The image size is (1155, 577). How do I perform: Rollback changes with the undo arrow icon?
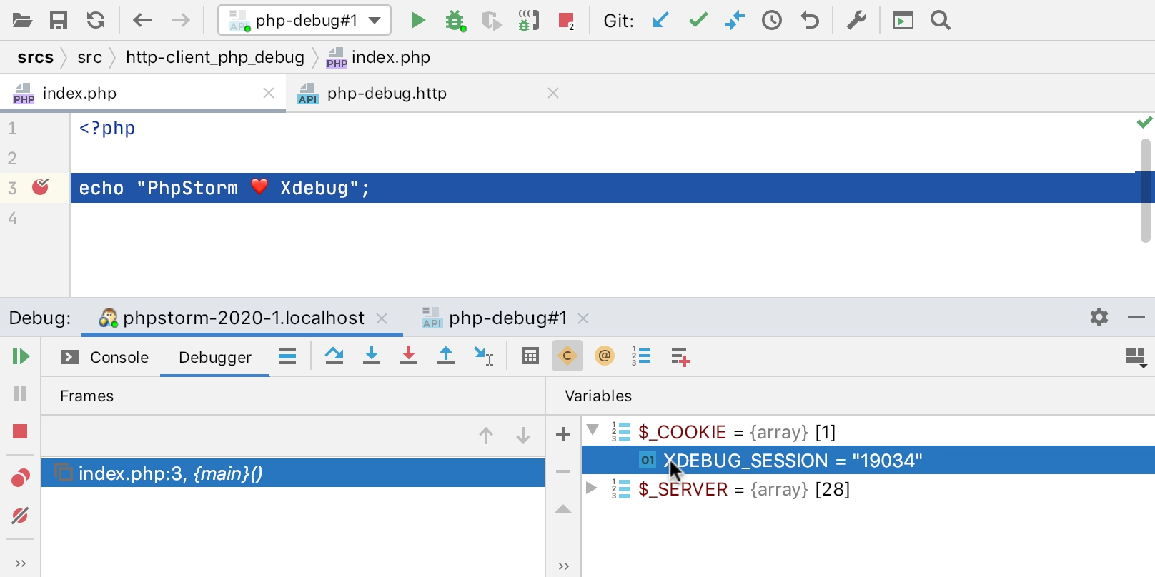click(x=810, y=21)
